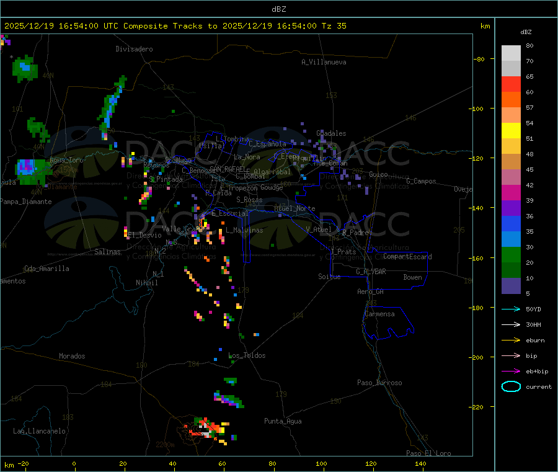Click the S_Pintada map label
The width and height of the screenshot is (558, 472).
point(166,179)
